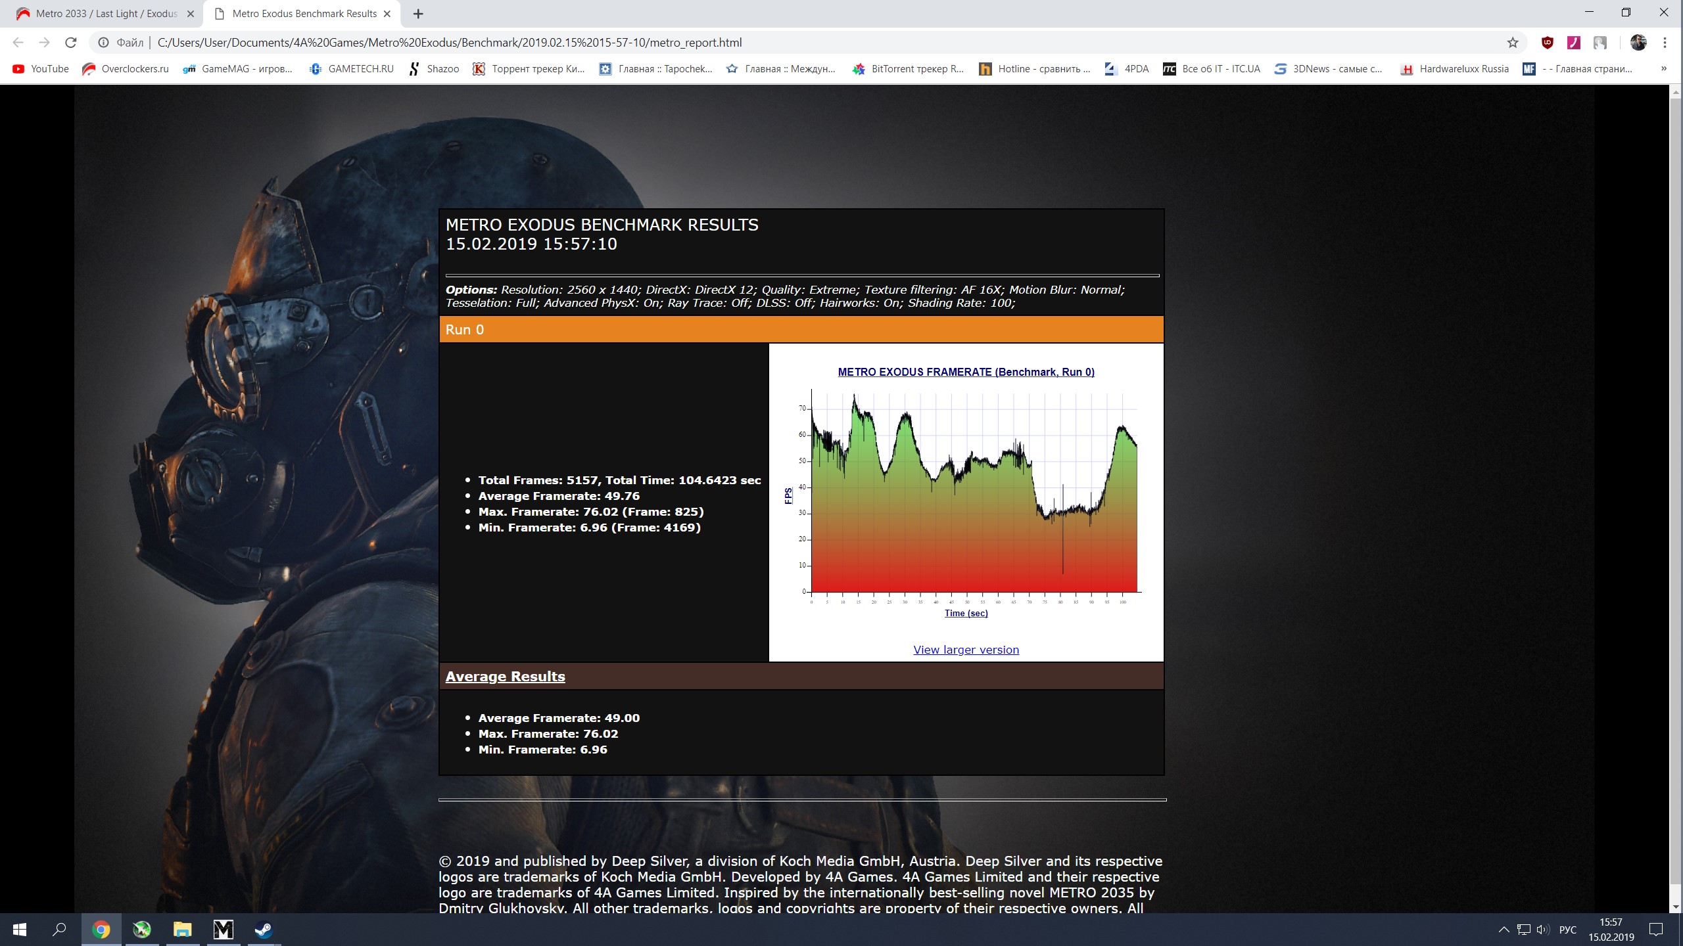
Task: Click the Chrome profile avatar
Action: pos(1638,43)
